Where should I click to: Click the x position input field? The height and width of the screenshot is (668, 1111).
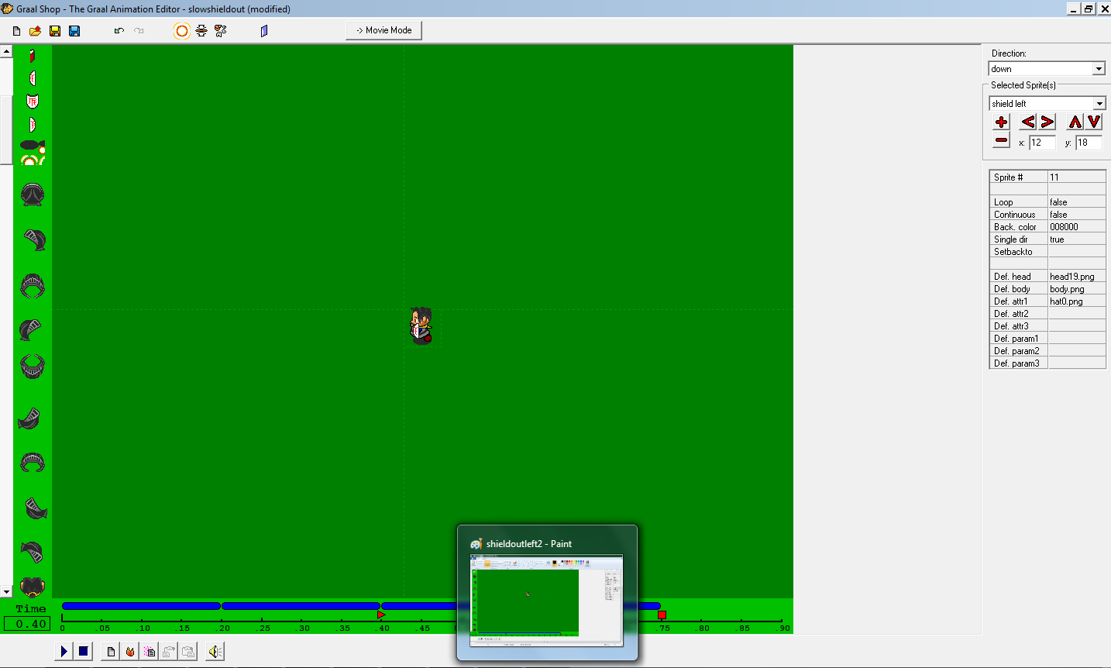click(1041, 143)
